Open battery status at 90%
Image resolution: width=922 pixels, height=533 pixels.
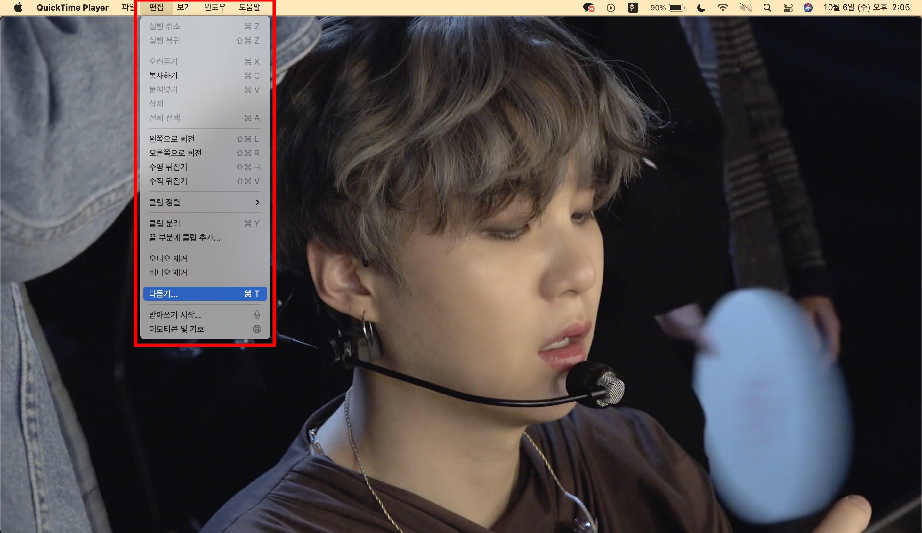pyautogui.click(x=667, y=7)
